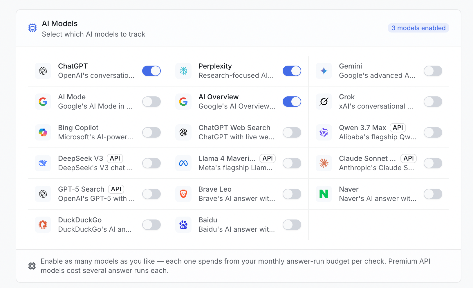Enable the Brave Leo toggle
Screen dimensions: 473x288
pos(292,194)
